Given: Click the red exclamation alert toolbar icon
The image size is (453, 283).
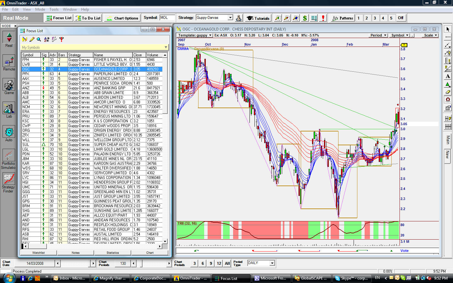Looking at the screenshot, I should pyautogui.click(x=323, y=18).
